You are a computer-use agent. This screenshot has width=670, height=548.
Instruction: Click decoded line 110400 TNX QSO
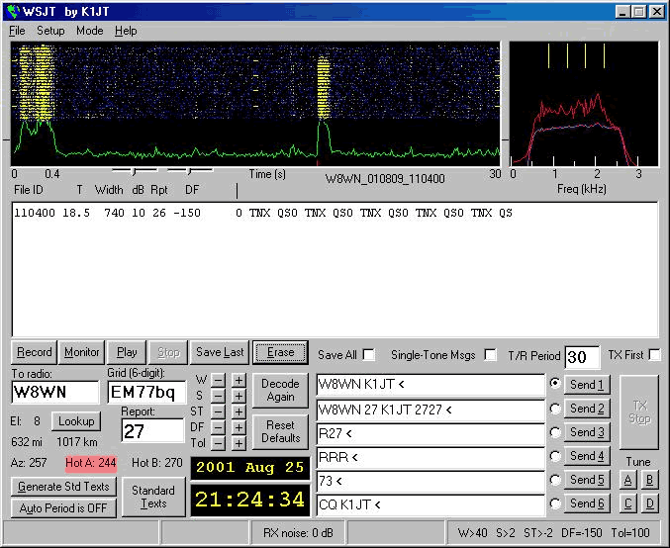pos(263,213)
